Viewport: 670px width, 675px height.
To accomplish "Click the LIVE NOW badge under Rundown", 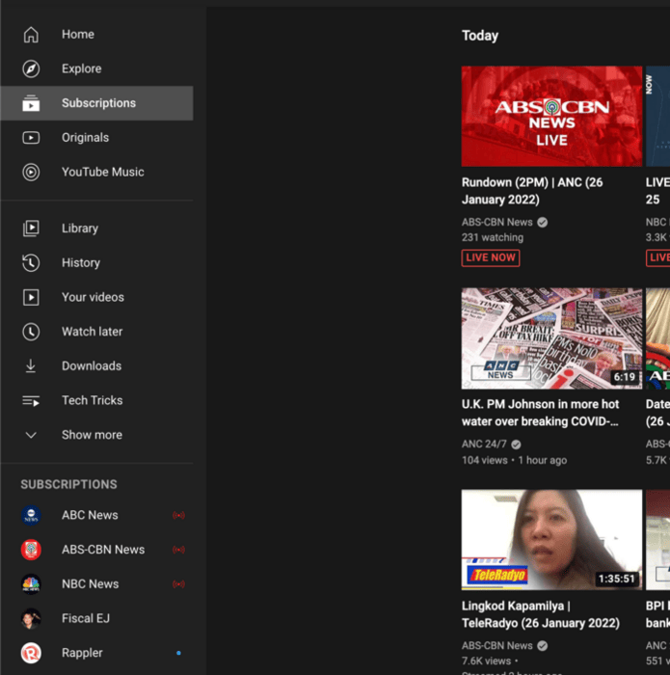I will point(491,257).
